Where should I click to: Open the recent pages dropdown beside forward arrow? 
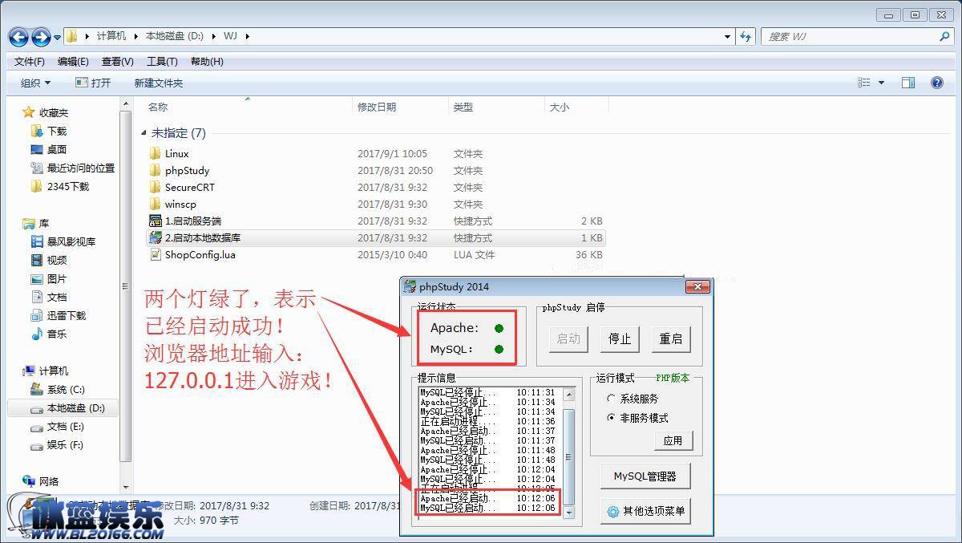click(x=57, y=37)
